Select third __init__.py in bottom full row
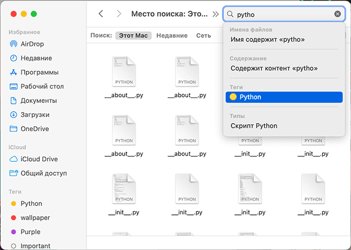 pos(250,194)
